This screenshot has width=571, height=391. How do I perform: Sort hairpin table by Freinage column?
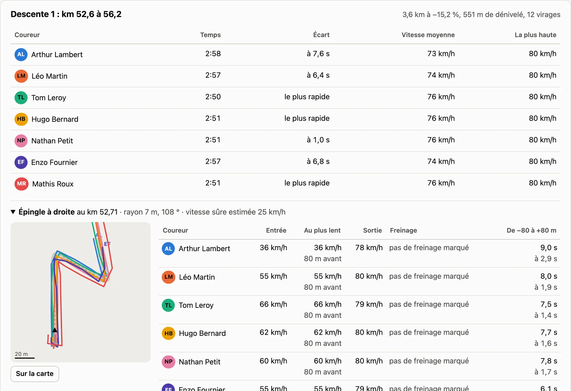tap(403, 230)
